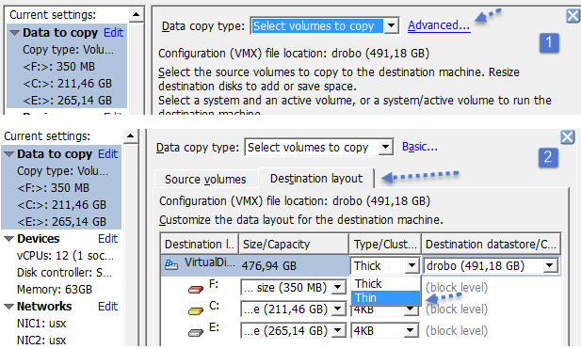581x349 pixels.
Task: Open C: size (211,46 GB) dropdown
Action: [337, 309]
